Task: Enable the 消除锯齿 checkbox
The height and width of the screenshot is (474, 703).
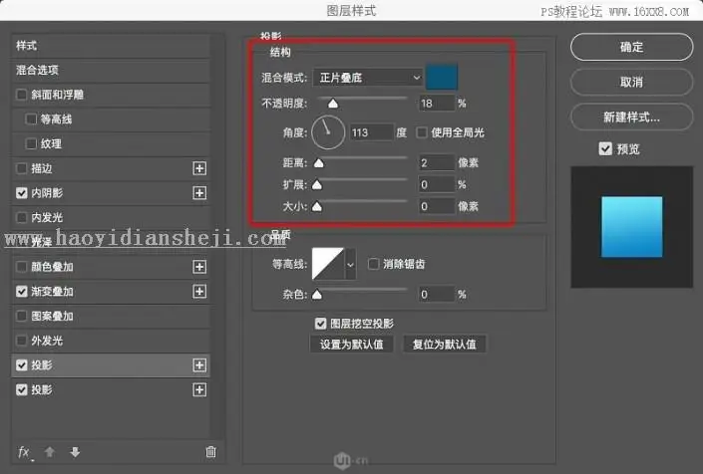Action: pos(373,264)
